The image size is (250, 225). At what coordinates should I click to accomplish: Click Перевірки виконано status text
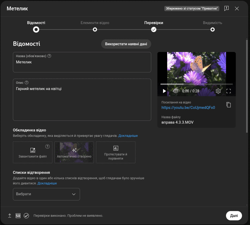click(68, 216)
